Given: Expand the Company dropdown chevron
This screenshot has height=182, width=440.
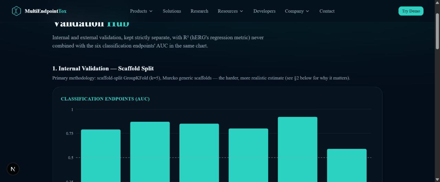Looking at the screenshot, I should point(307,11).
